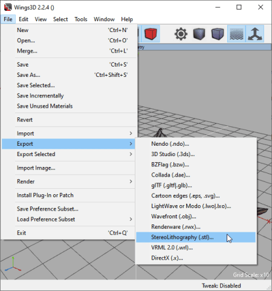Click Exit in the File menu
Screen dimensions: 272x291
pyautogui.click(x=69, y=233)
